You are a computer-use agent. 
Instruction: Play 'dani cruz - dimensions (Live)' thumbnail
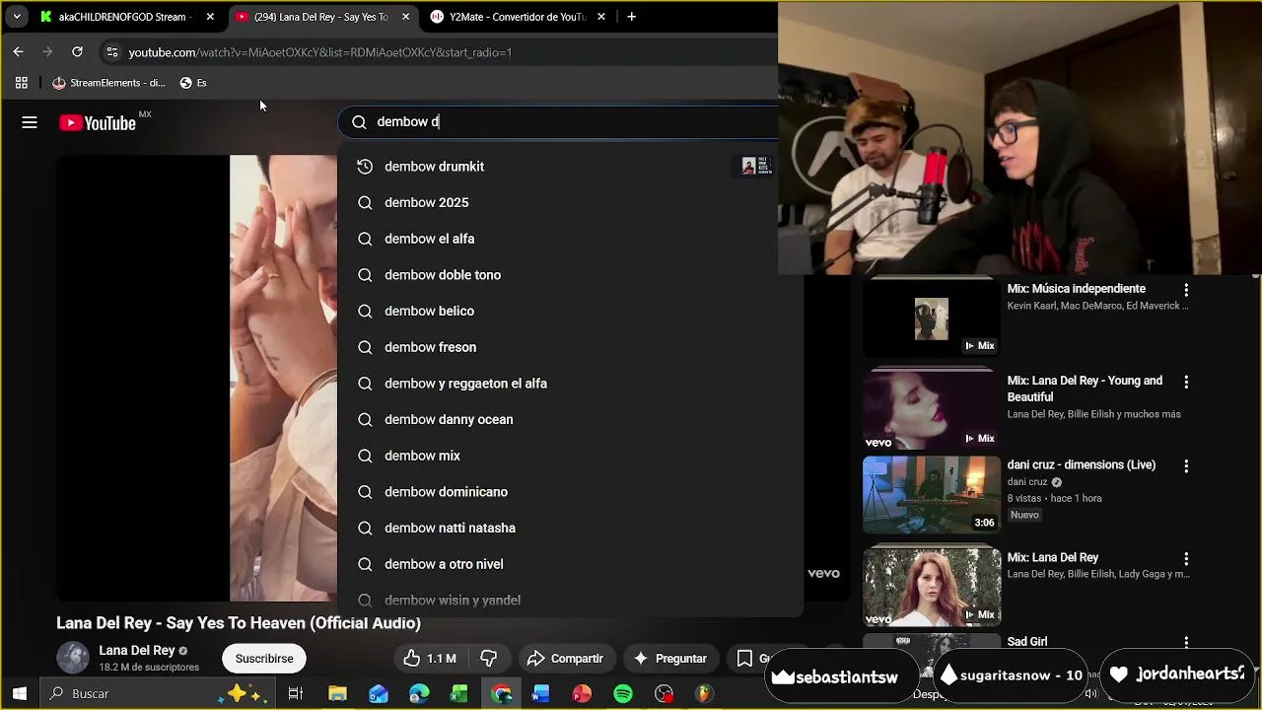[x=932, y=494]
